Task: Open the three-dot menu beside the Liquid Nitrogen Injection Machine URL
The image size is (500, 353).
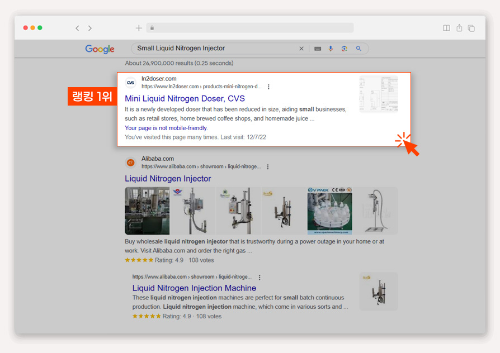Action: point(260,277)
